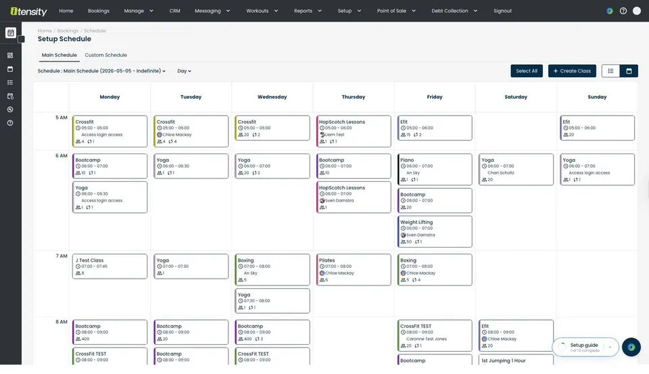Go to Home in navbar
The width and height of the screenshot is (649, 374).
coord(66,11)
